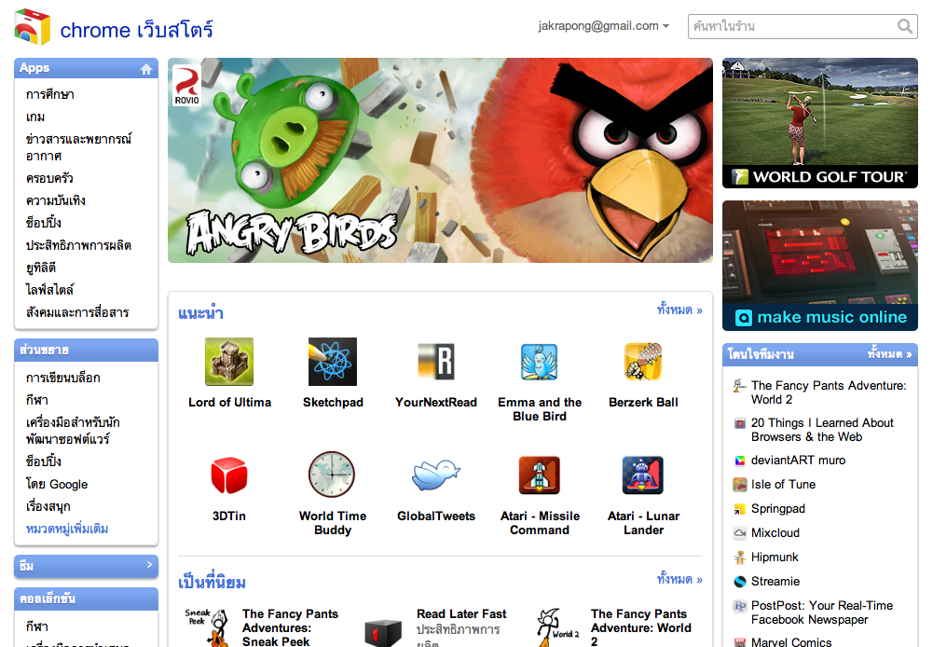Click the World Golf Tour promo thumbnail
Screen dimensions: 933x647
tap(819, 123)
